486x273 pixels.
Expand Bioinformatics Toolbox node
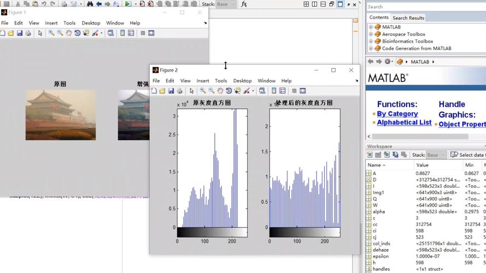(x=371, y=41)
